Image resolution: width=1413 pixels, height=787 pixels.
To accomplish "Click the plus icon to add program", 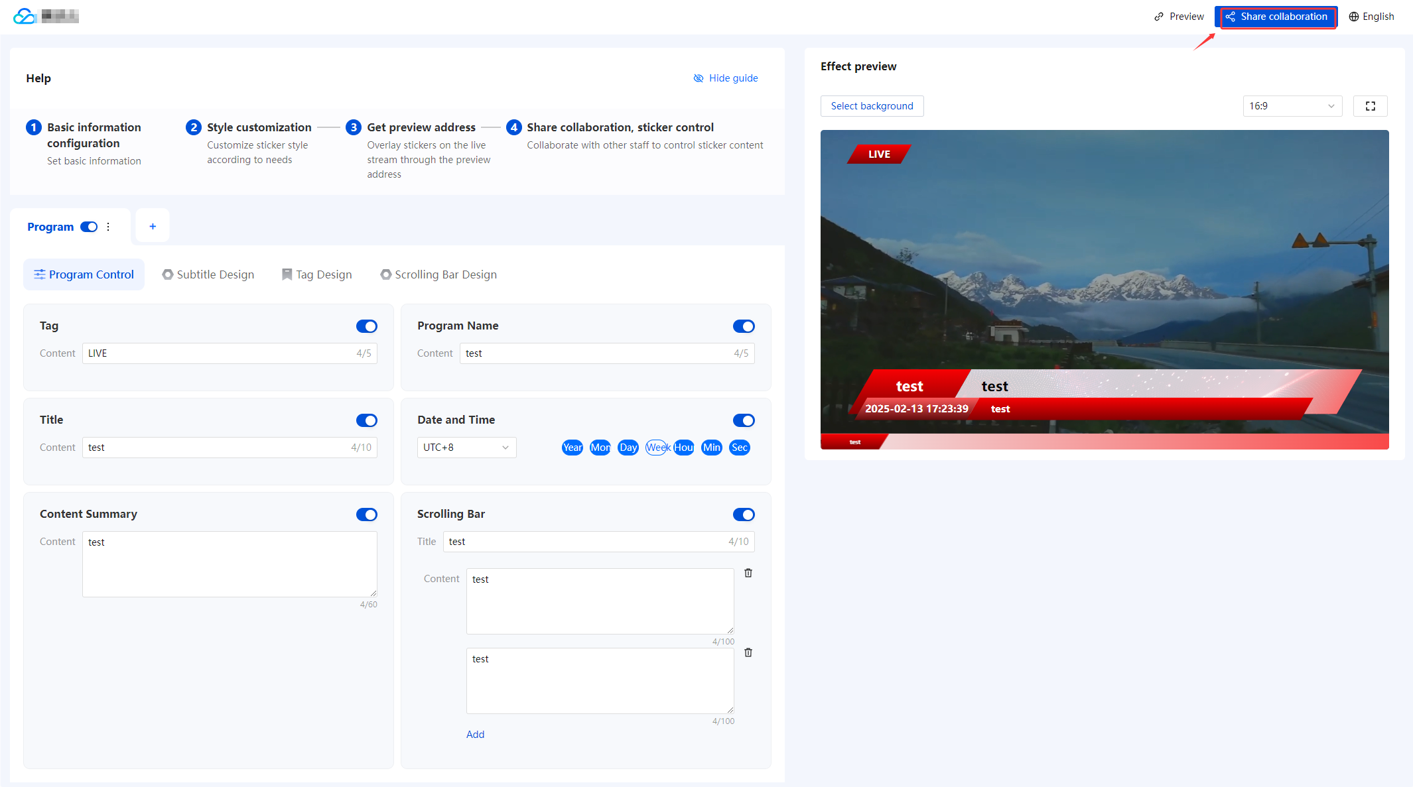I will click(x=153, y=227).
